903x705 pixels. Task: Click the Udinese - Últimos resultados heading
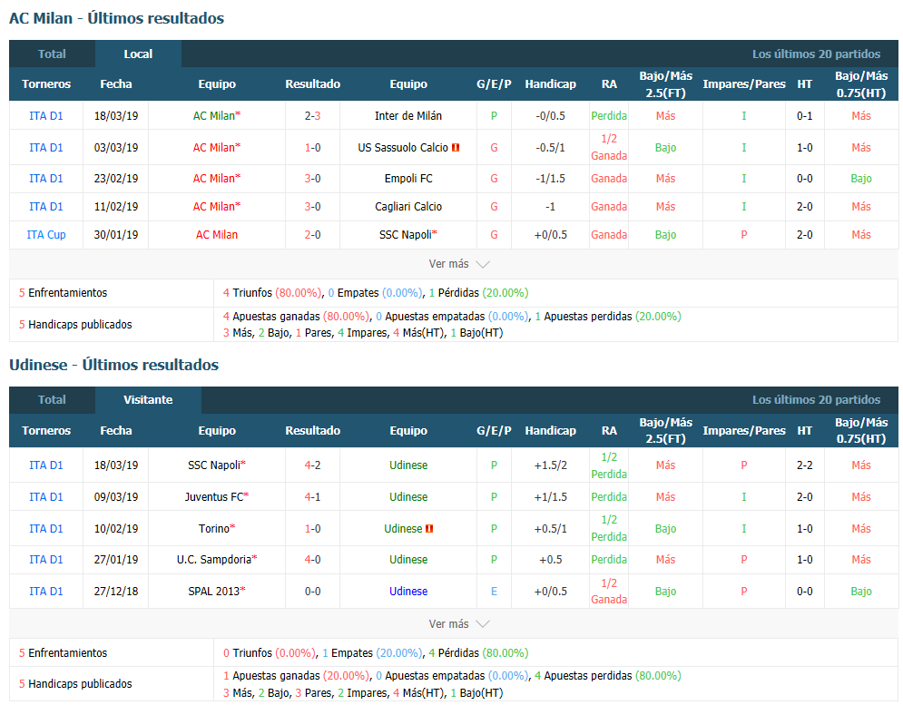pos(114,365)
